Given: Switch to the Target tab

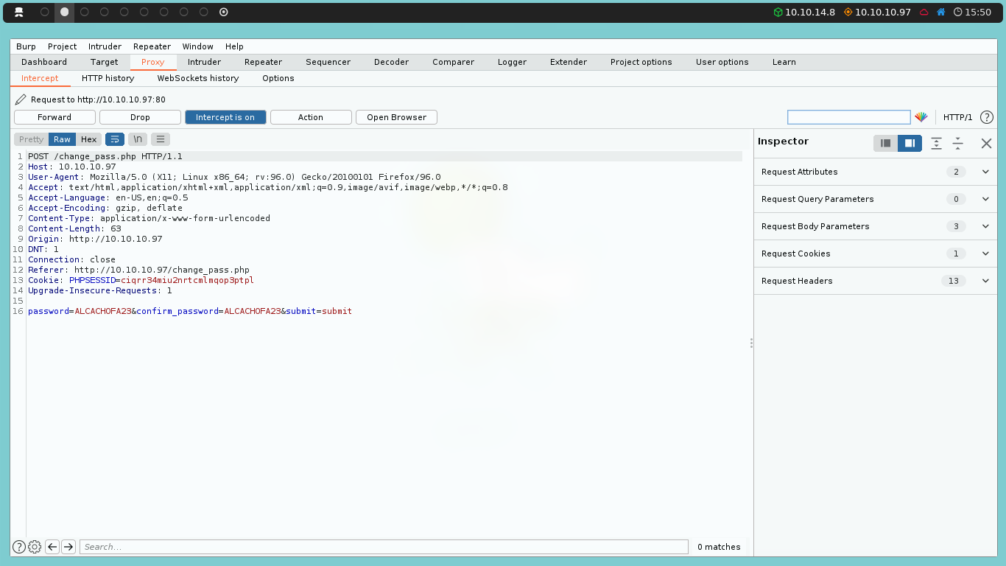Looking at the screenshot, I should [104, 62].
